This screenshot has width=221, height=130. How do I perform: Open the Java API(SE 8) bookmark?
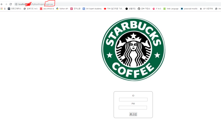(x=47, y=9)
